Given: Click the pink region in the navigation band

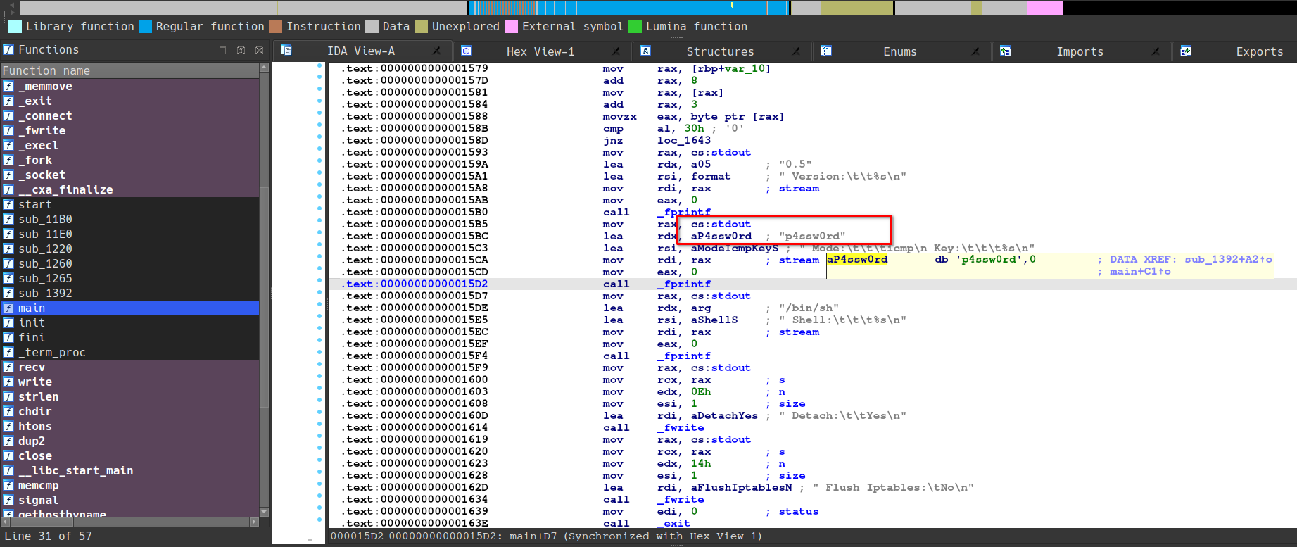Looking at the screenshot, I should [x=1044, y=8].
